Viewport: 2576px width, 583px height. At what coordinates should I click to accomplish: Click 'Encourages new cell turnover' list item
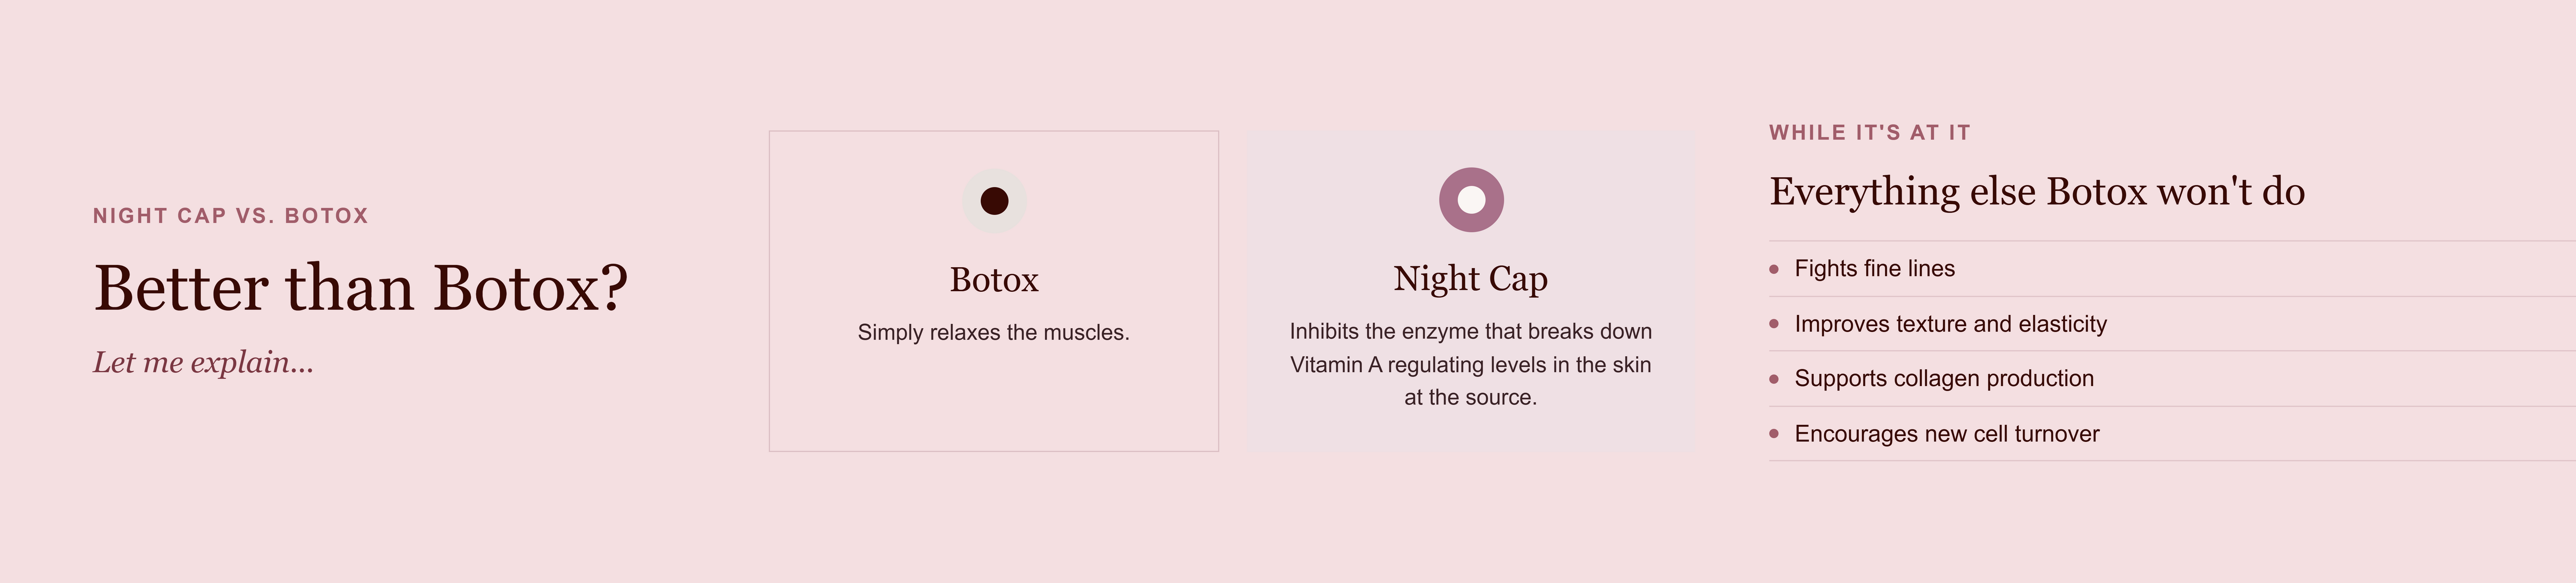pyautogui.click(x=2172, y=433)
